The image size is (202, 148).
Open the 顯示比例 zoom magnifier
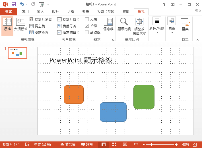coord(124,24)
